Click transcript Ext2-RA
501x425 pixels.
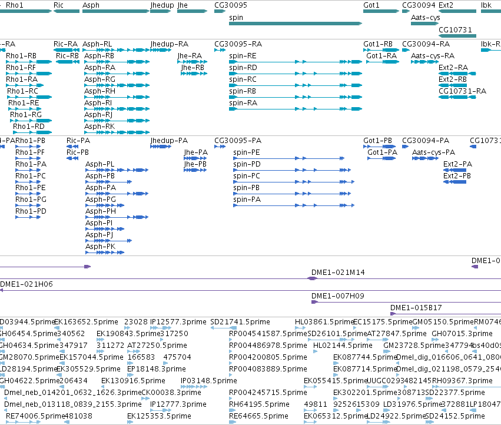click(457, 74)
